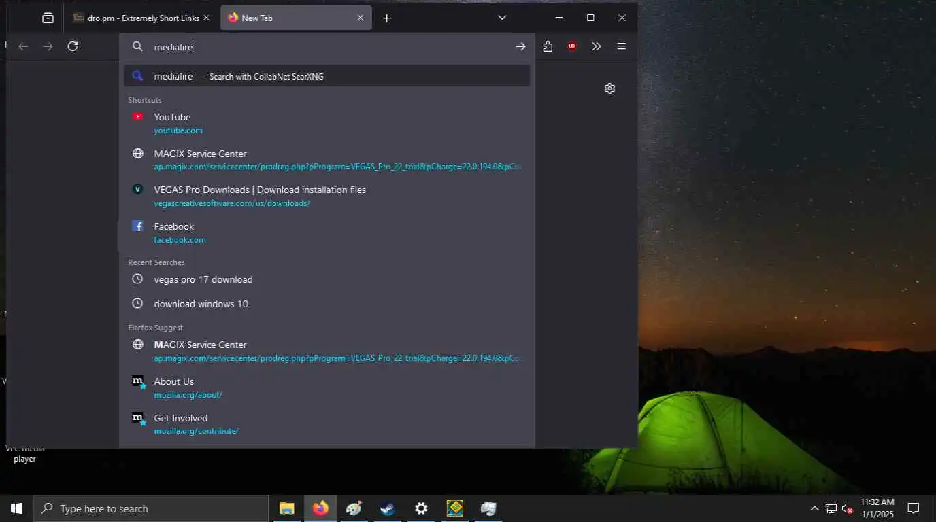The width and height of the screenshot is (936, 522).
Task: Open the Windows Start menu
Action: tap(16, 508)
